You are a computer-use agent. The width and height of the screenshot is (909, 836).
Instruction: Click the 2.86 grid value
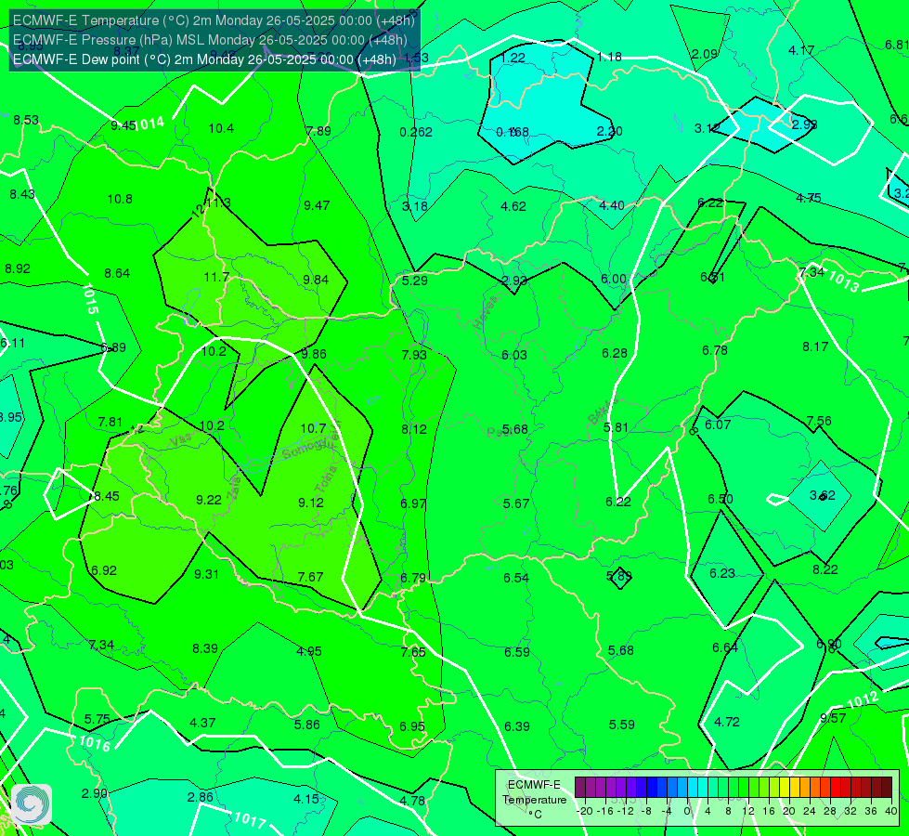pos(200,798)
